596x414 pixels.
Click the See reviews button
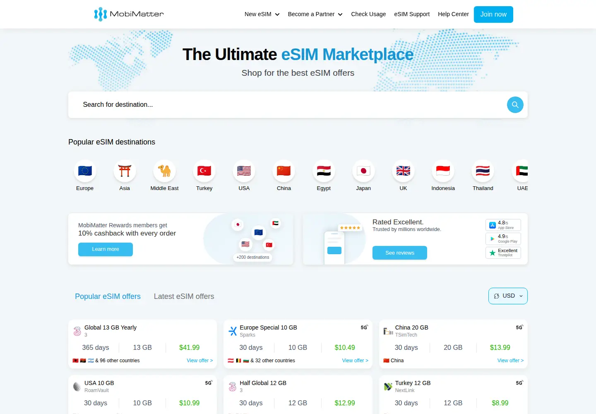[400, 253]
